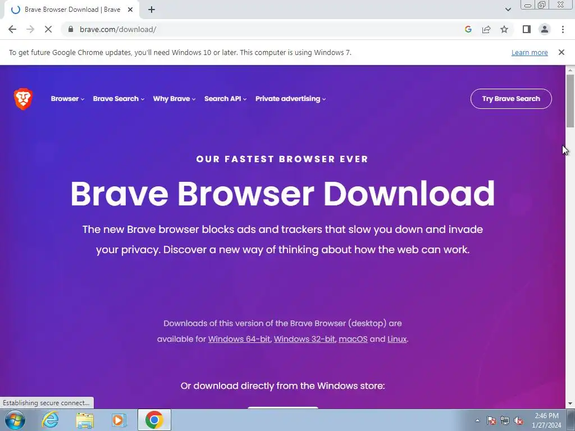
Task: Click the Google icon in address bar
Action: pyautogui.click(x=468, y=29)
